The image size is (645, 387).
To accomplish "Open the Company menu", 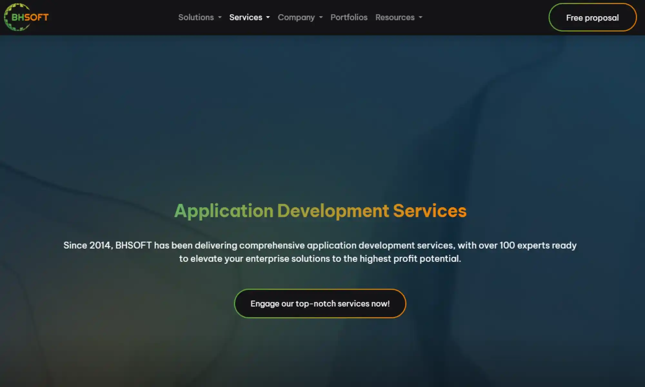I will (296, 17).
